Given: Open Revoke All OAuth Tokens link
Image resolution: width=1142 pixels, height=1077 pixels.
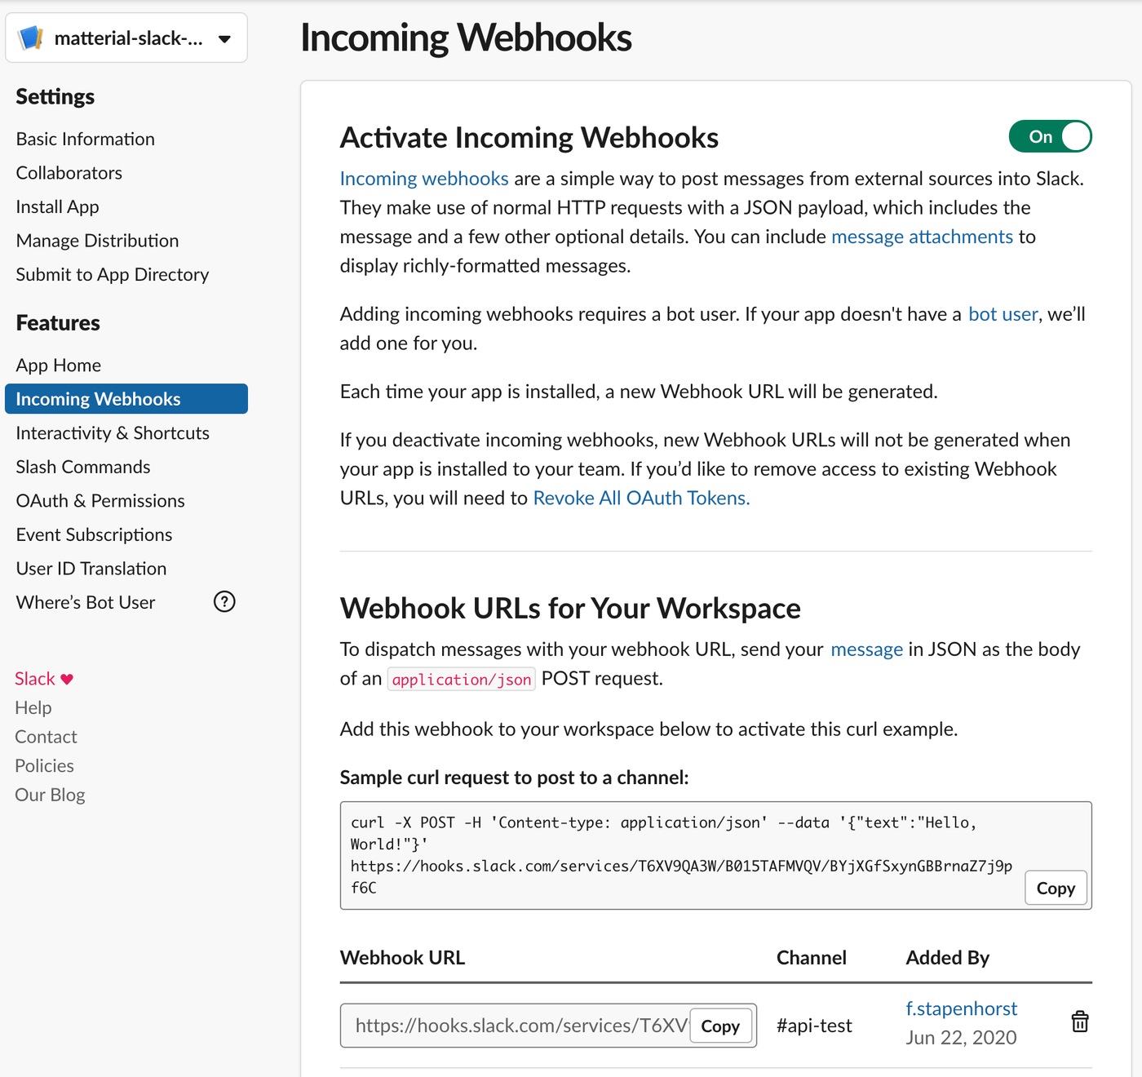Looking at the screenshot, I should tap(641, 498).
